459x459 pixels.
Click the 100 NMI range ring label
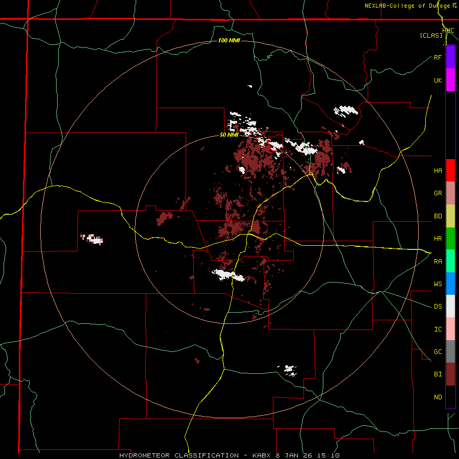229,40
